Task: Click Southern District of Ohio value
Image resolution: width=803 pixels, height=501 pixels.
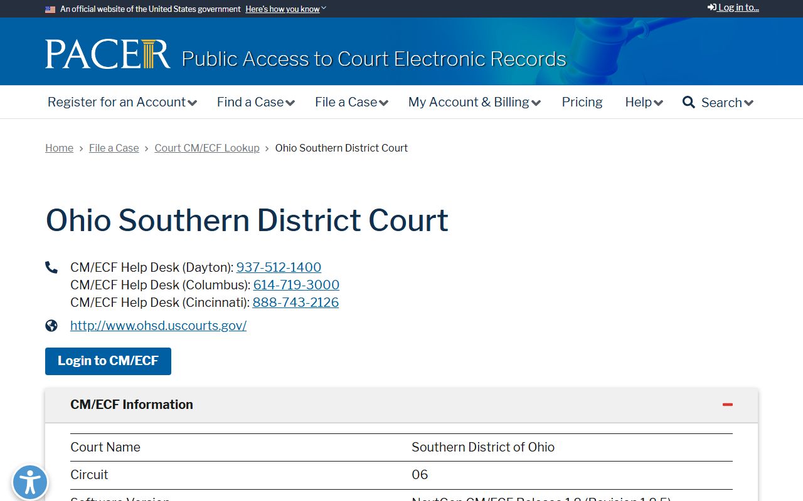Action: tap(483, 447)
